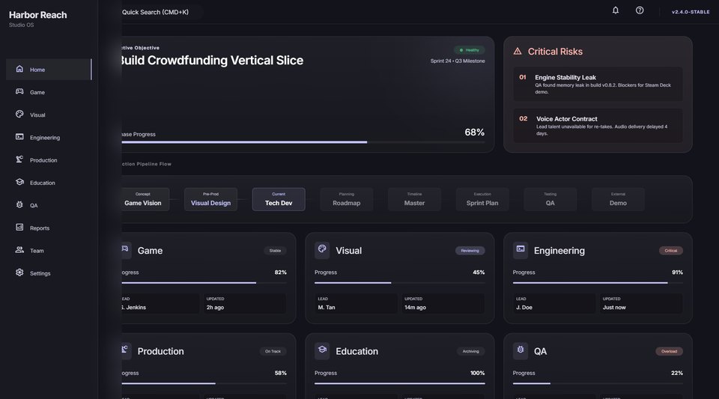Navigate to Engineering sidebar item

49,138
